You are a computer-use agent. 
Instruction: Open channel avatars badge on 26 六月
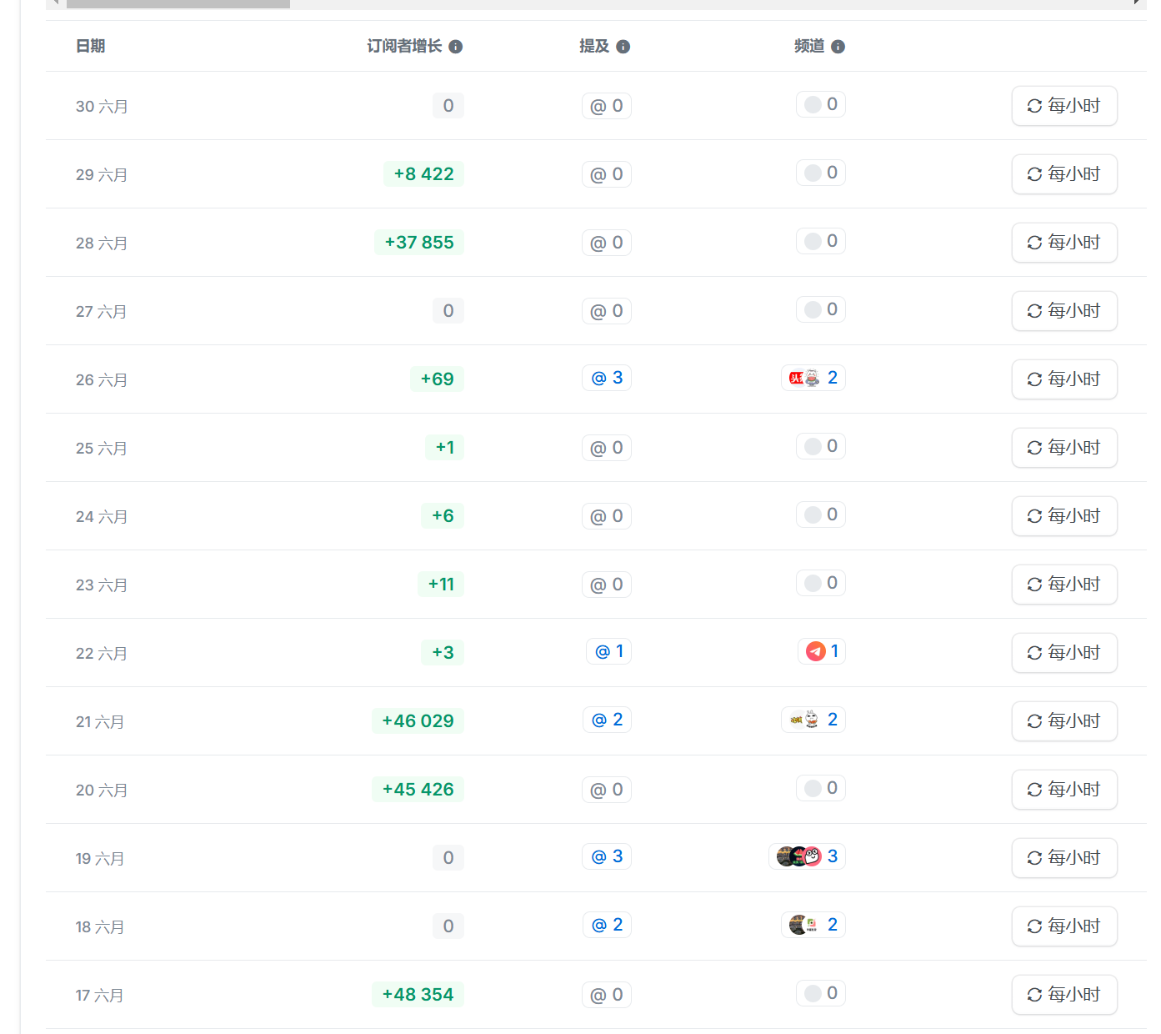coord(813,378)
